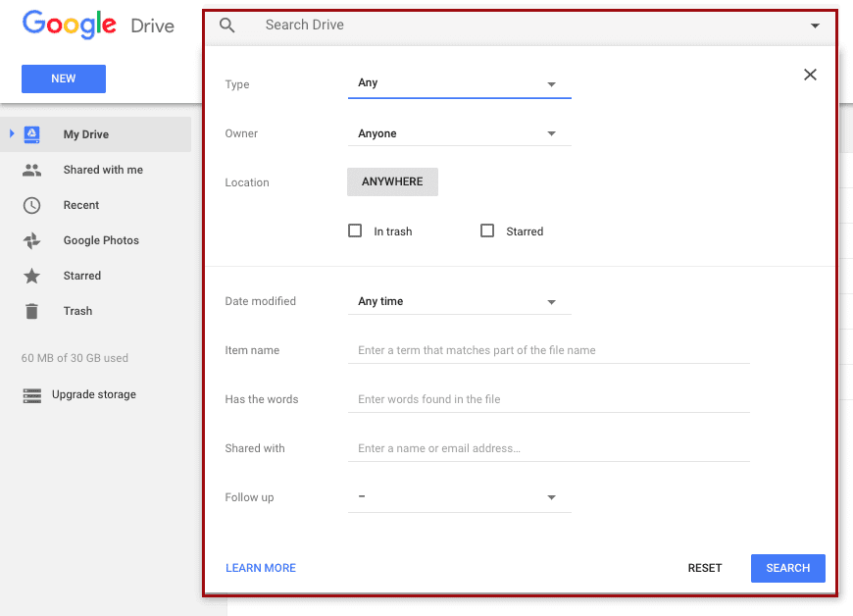853x616 pixels.
Task: Open the Follow up dropdown
Action: (460, 497)
